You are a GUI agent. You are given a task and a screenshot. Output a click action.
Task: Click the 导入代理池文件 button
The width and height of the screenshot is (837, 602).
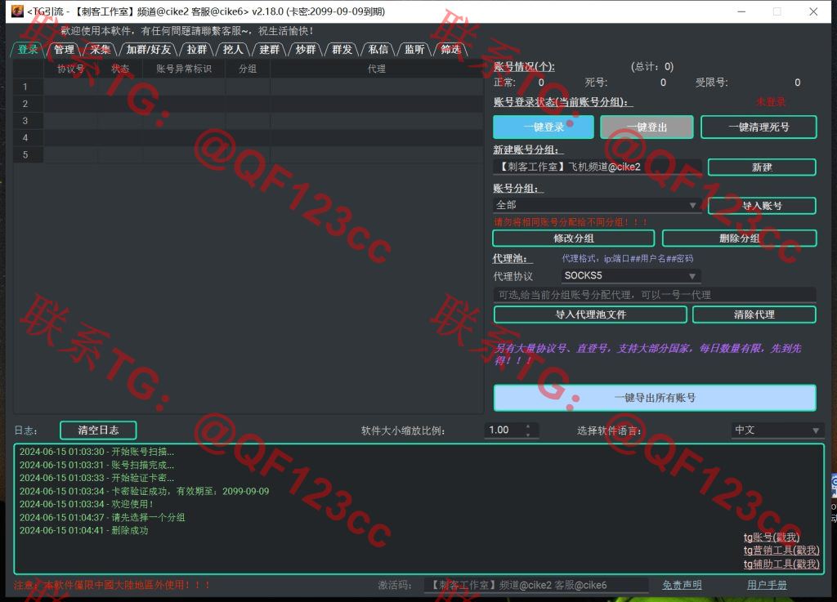[590, 314]
